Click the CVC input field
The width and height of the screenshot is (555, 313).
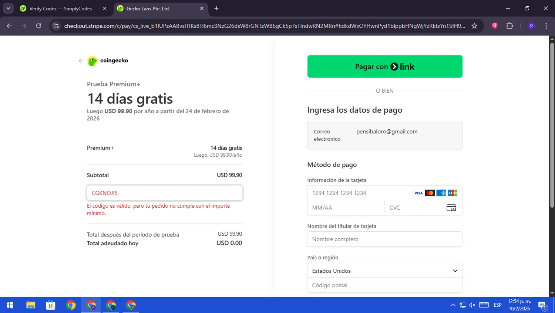[424, 208]
